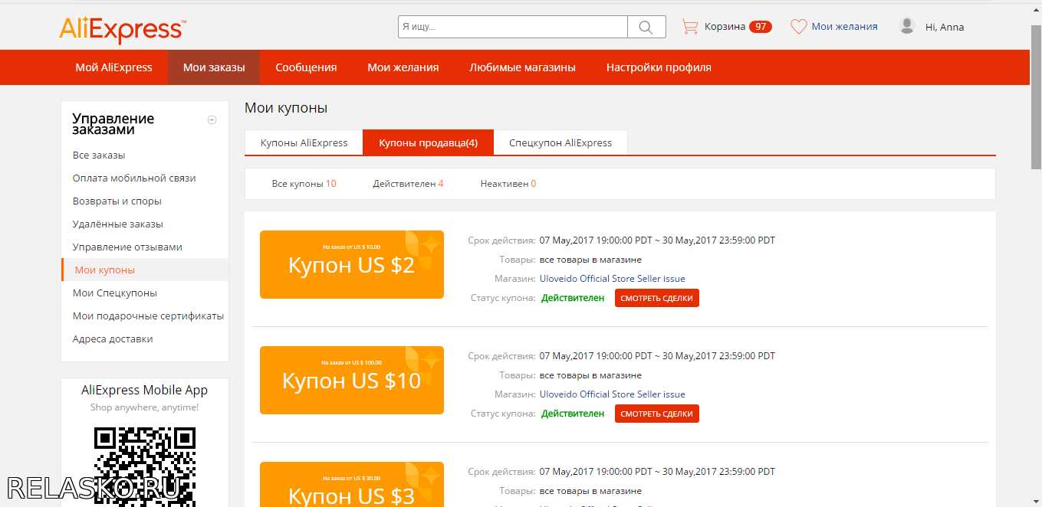Select Мои купоны in sidebar
The width and height of the screenshot is (1042, 507).
(x=145, y=270)
